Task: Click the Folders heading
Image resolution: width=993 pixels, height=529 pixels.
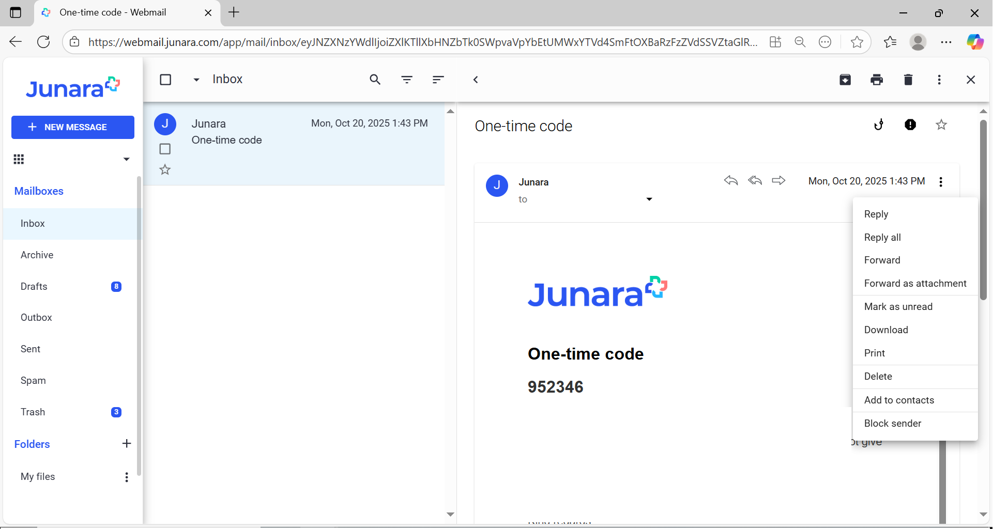Action: [32, 444]
